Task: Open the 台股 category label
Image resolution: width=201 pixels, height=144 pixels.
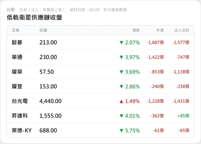Action: coord(11,10)
